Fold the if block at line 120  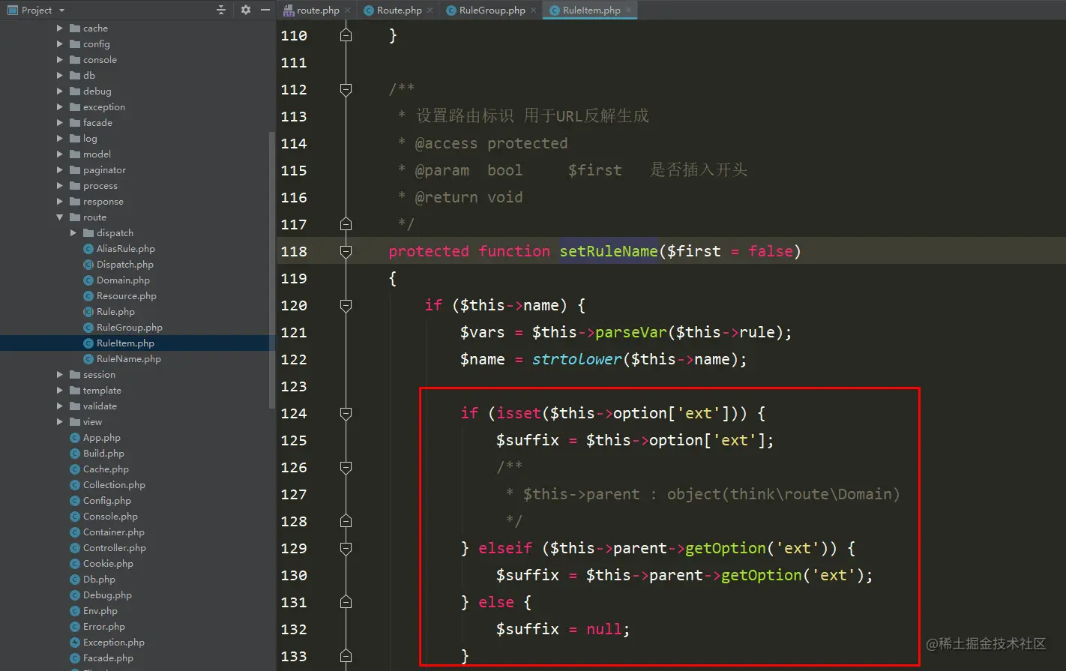[346, 305]
